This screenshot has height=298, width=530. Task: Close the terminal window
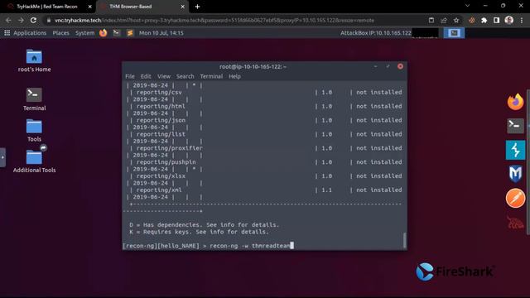[400, 66]
